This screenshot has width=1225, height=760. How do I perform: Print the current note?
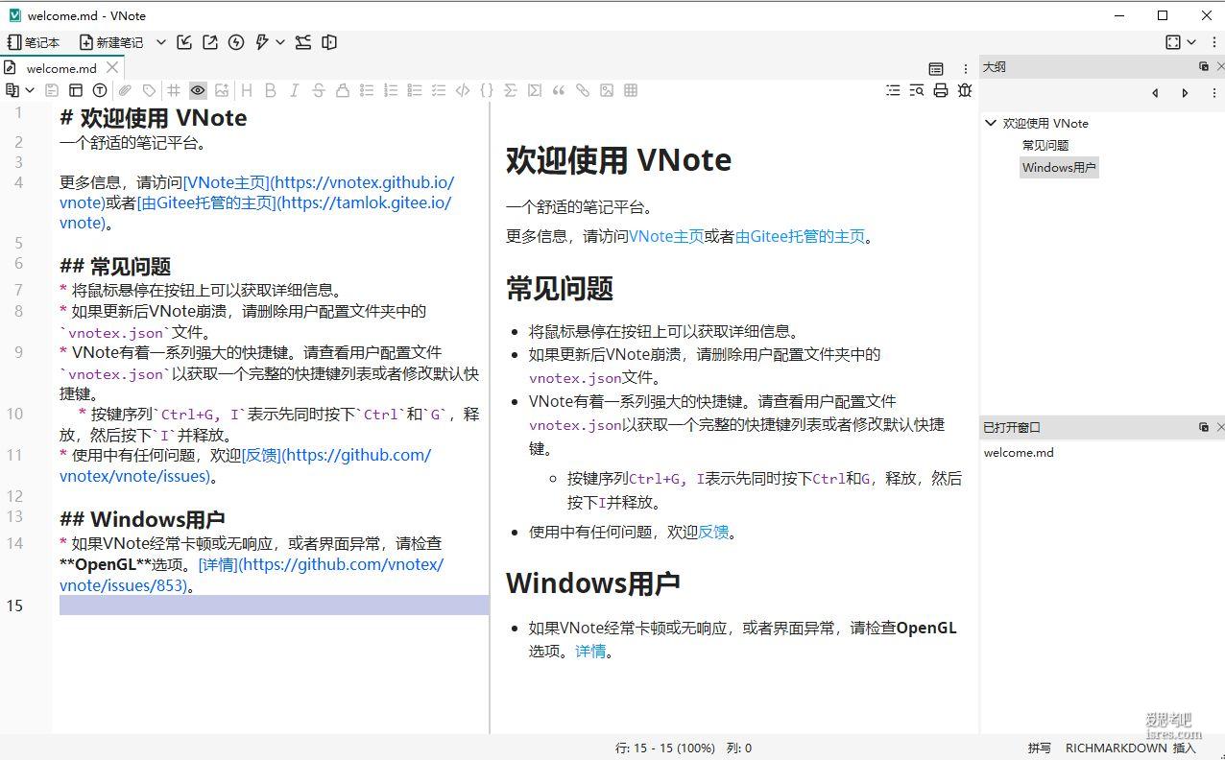(x=941, y=90)
